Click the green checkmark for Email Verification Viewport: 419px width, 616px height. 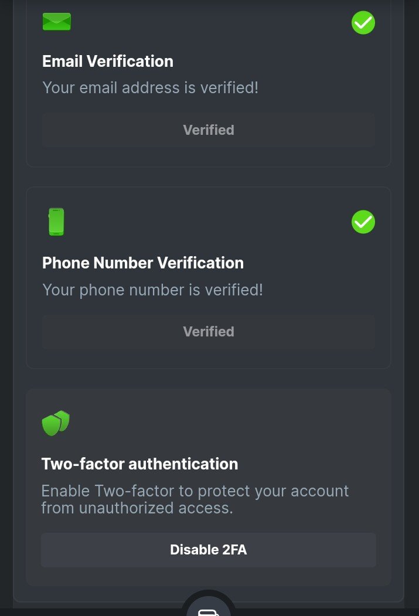tap(363, 22)
